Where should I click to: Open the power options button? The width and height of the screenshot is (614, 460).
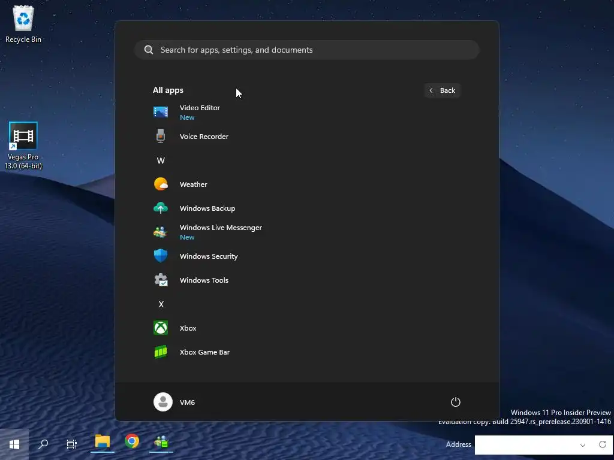456,402
